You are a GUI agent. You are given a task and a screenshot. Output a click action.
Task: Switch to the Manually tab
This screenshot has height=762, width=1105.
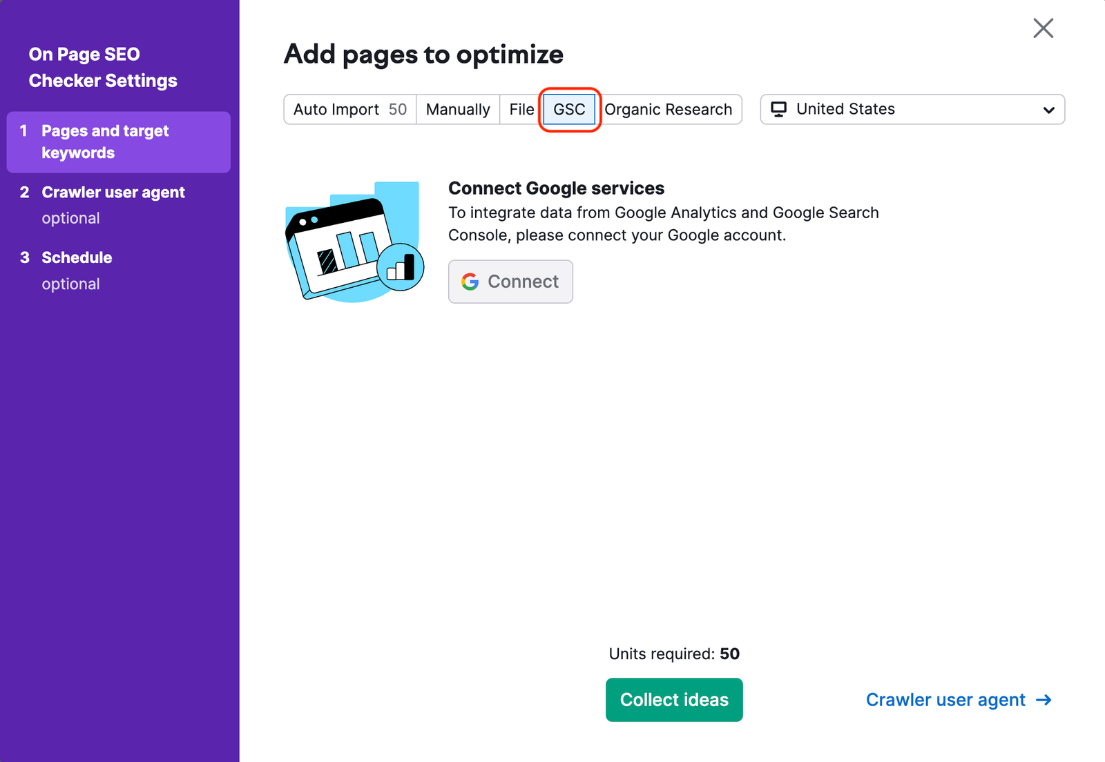tap(458, 109)
